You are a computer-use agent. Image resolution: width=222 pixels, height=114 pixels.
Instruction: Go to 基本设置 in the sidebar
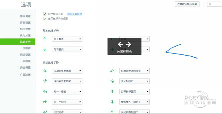(25, 16)
